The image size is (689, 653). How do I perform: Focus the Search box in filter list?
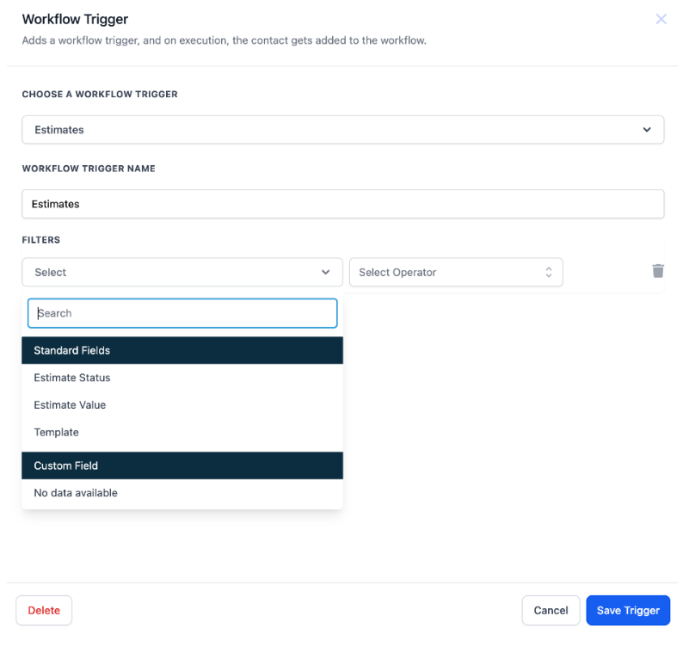point(182,313)
